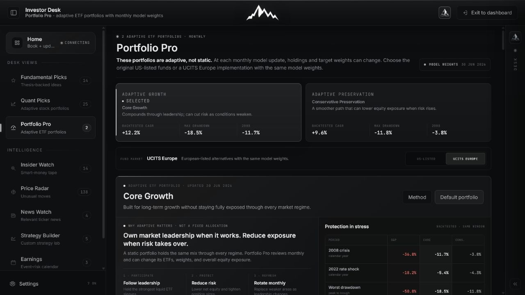Open the Price Radar globe icon
This screenshot has width=525, height=295.
[x=13, y=192]
